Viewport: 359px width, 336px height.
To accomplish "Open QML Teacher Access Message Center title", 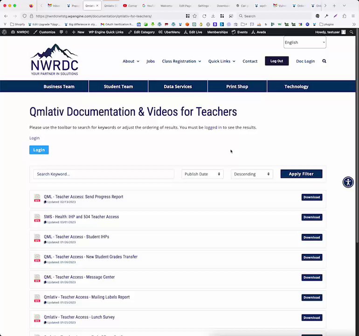I will (x=79, y=277).
